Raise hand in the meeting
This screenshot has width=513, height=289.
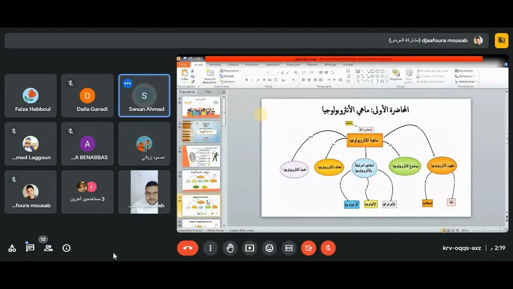[x=230, y=248]
